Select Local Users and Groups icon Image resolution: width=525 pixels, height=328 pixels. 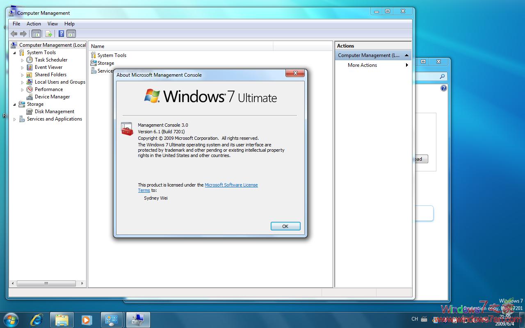tap(30, 82)
